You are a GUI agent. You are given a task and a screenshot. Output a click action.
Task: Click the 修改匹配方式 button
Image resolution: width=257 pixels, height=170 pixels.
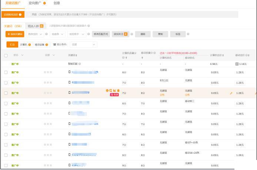tap(101, 34)
